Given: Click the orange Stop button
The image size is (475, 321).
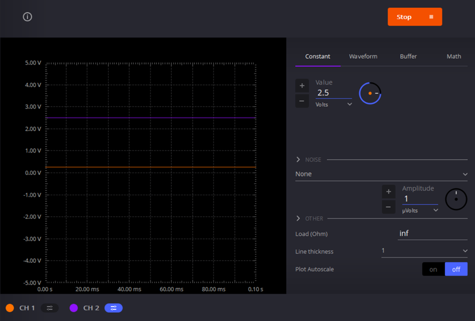Looking at the screenshot, I should click(x=415, y=16).
